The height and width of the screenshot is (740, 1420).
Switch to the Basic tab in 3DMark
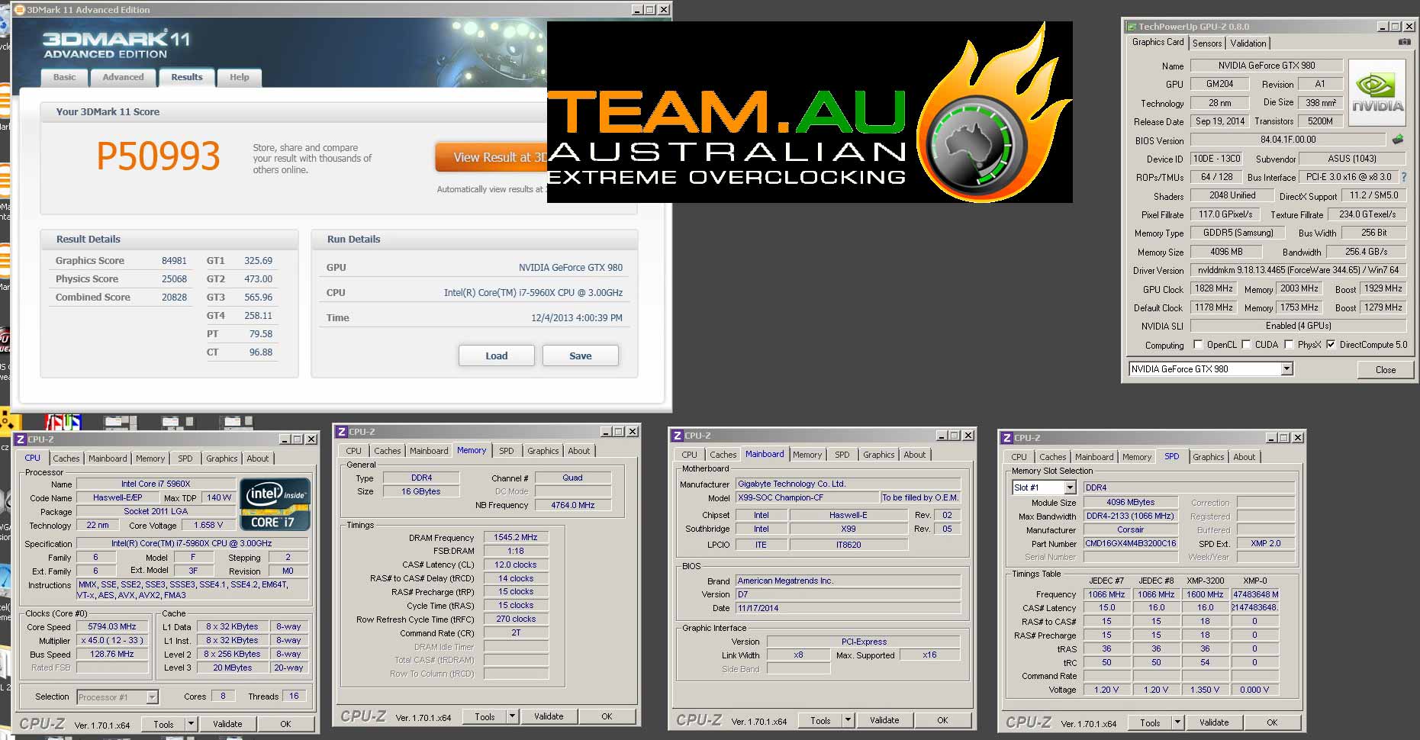[x=64, y=77]
